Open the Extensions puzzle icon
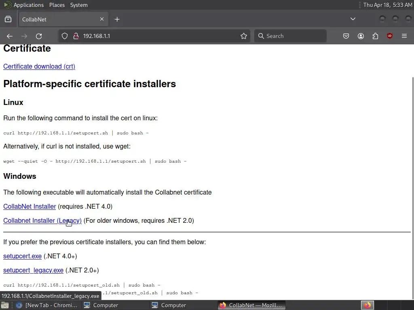The height and width of the screenshot is (310, 414). [375, 36]
